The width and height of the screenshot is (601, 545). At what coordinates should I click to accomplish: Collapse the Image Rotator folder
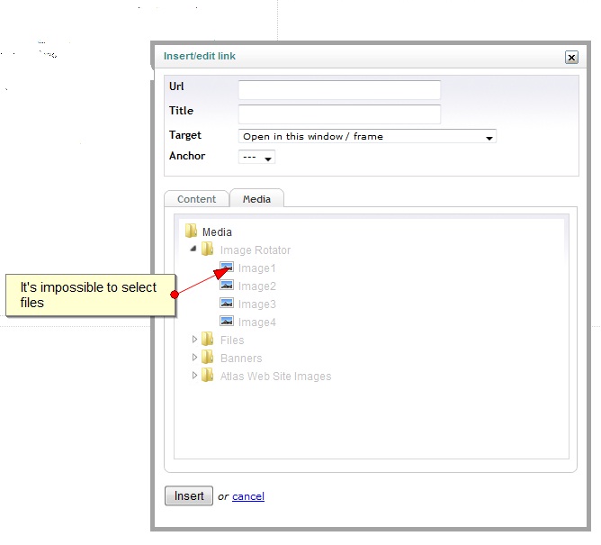[x=193, y=249]
